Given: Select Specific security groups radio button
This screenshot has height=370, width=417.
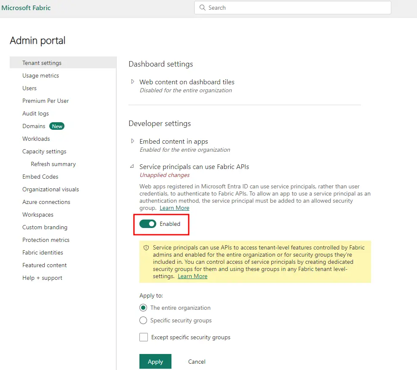Looking at the screenshot, I should point(143,320).
